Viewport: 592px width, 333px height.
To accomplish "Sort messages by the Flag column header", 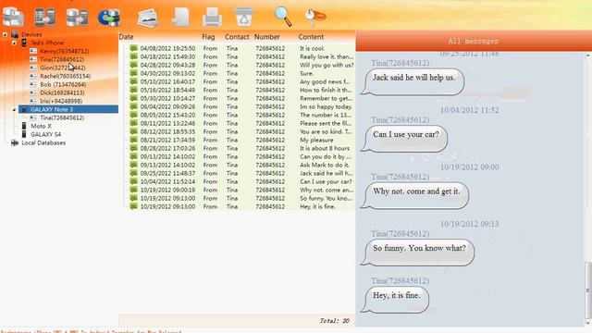I will (208, 37).
